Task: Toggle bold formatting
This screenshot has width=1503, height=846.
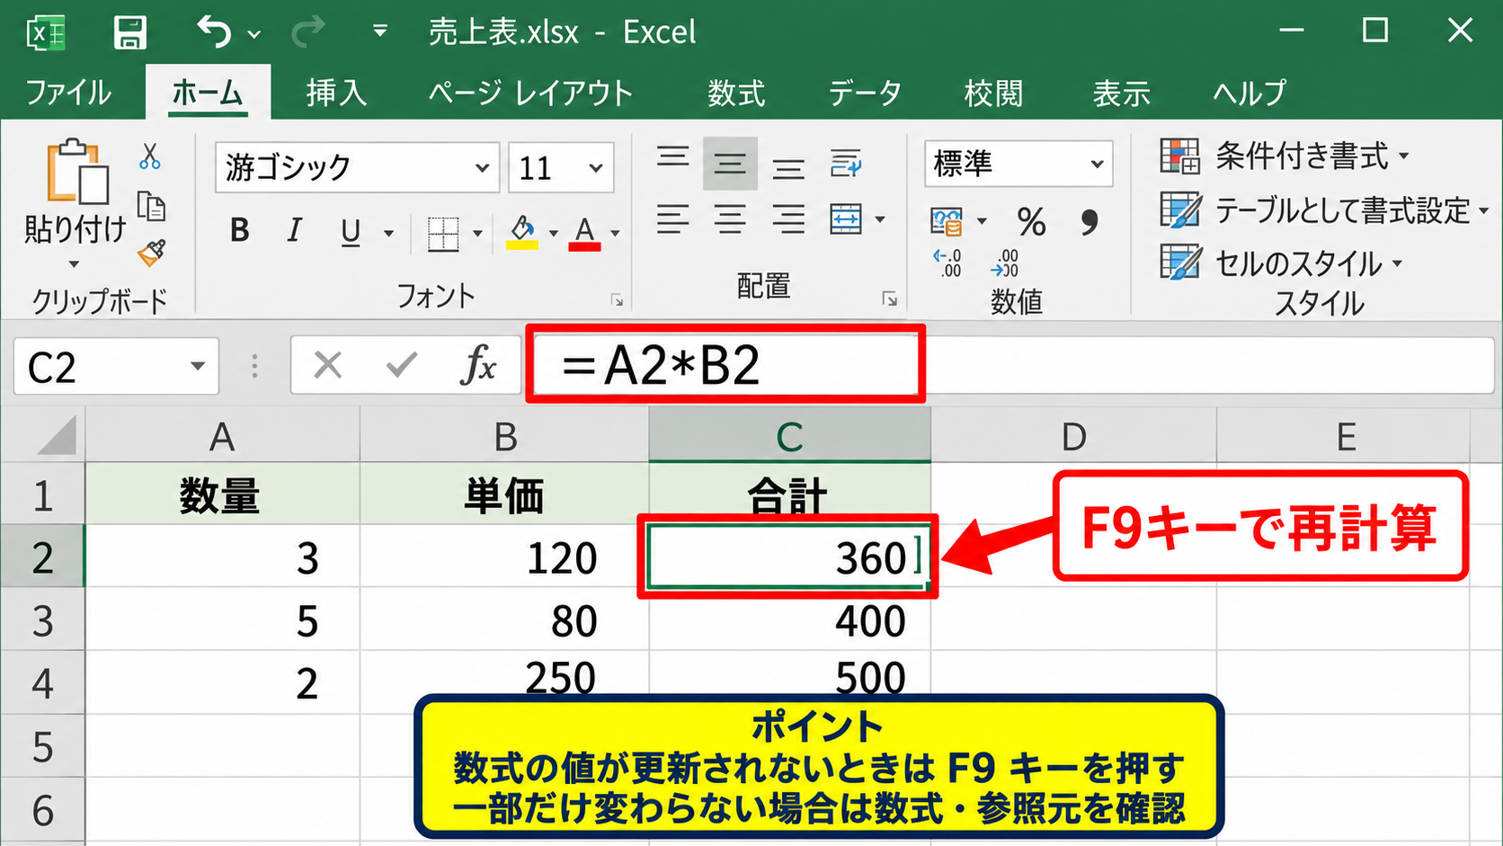Action: coord(239,231)
